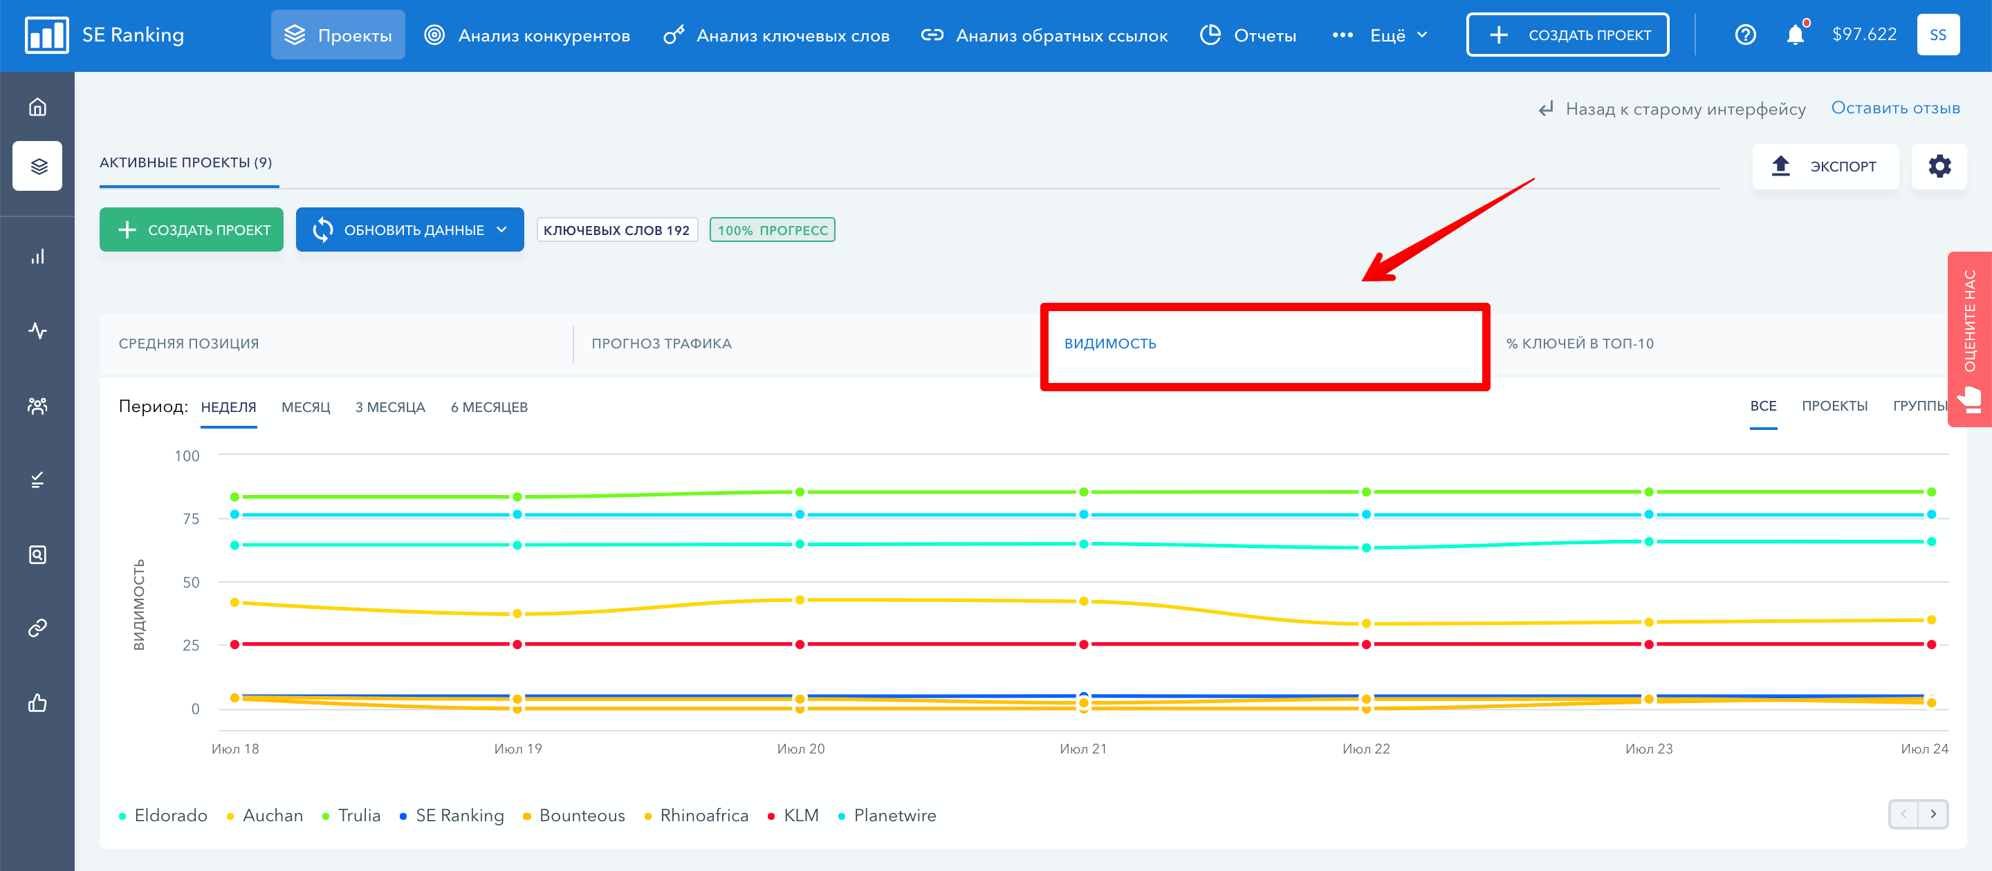The height and width of the screenshot is (871, 1992).
Task: Expand the Обновить данные dropdown arrow
Action: point(502,230)
